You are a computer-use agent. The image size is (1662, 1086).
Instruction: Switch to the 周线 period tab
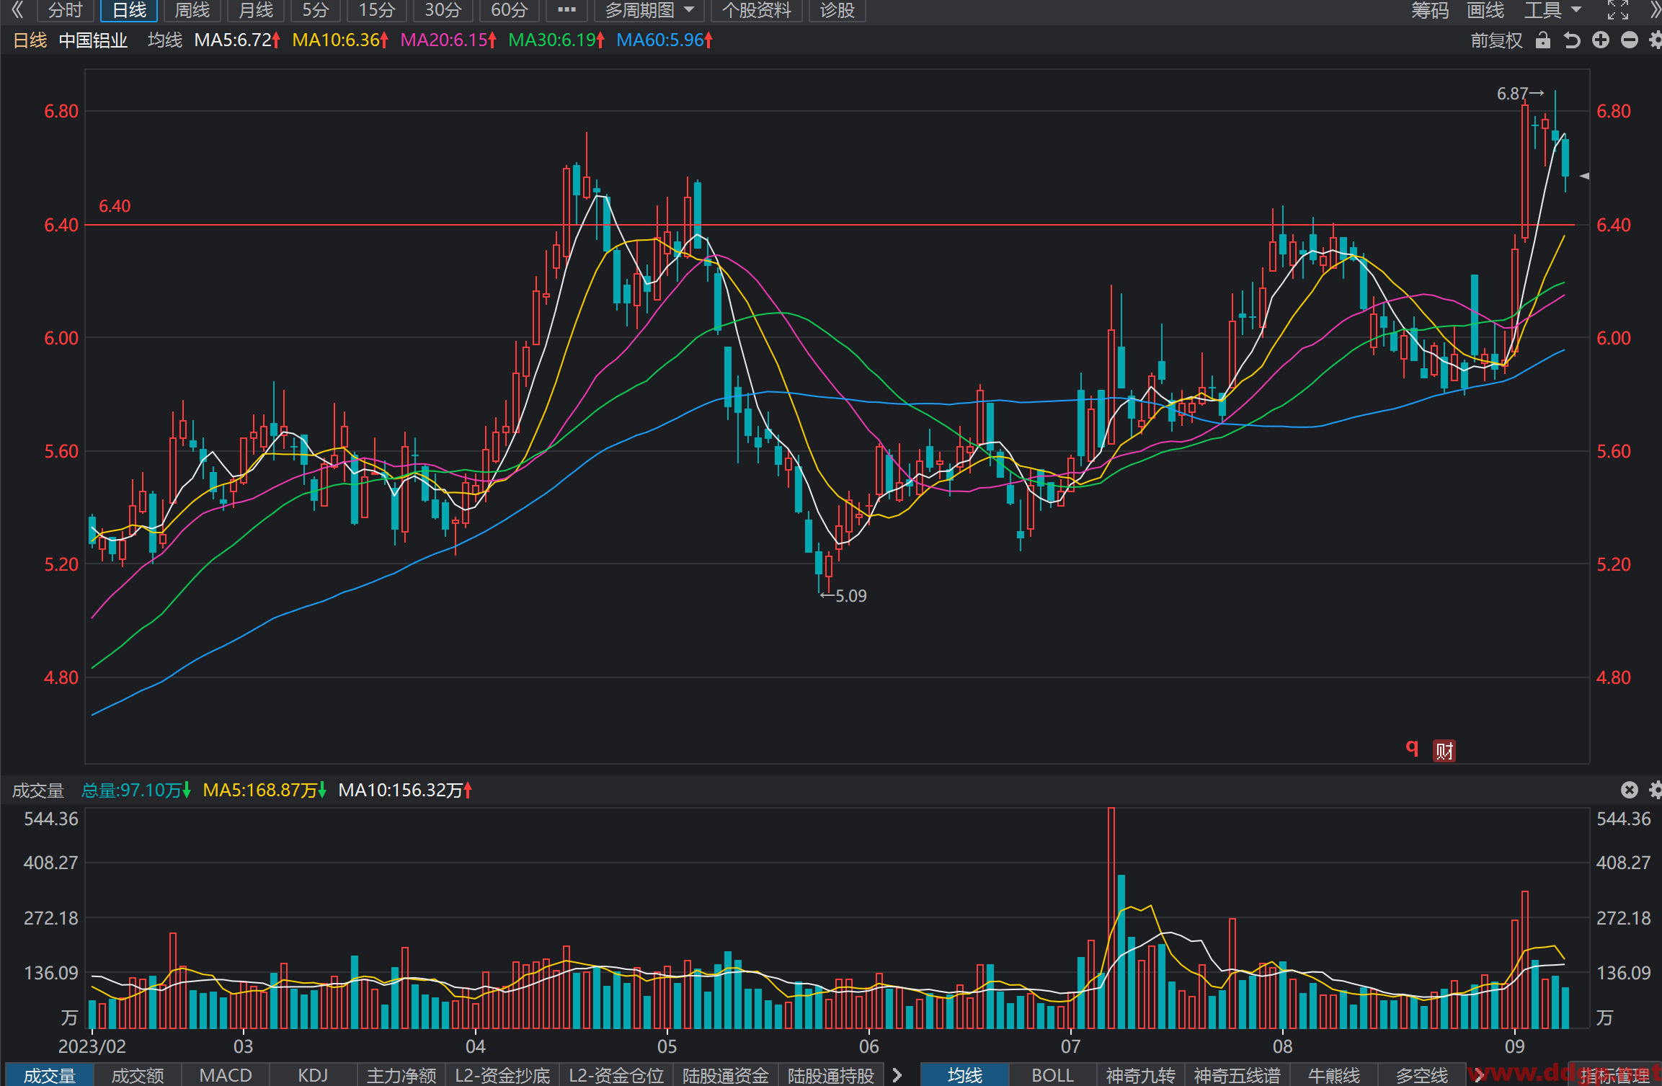tap(192, 10)
